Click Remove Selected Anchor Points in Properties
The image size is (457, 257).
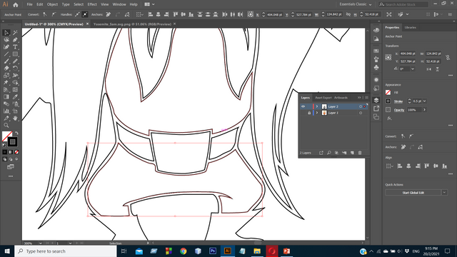(403, 147)
